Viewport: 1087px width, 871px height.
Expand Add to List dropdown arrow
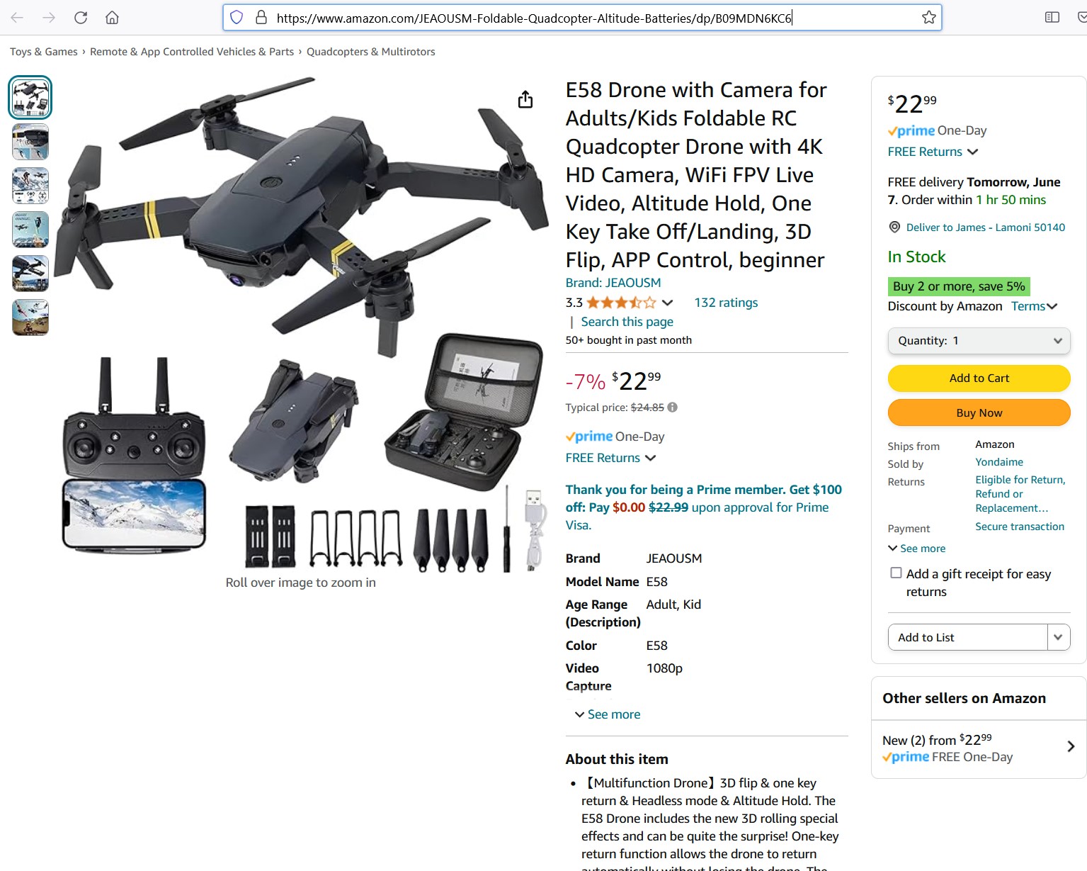pyautogui.click(x=1059, y=637)
